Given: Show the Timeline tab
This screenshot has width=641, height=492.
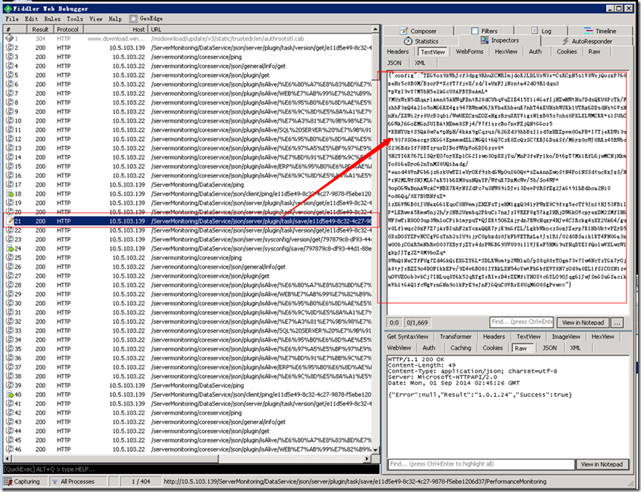Looking at the screenshot, I should coord(600,31).
